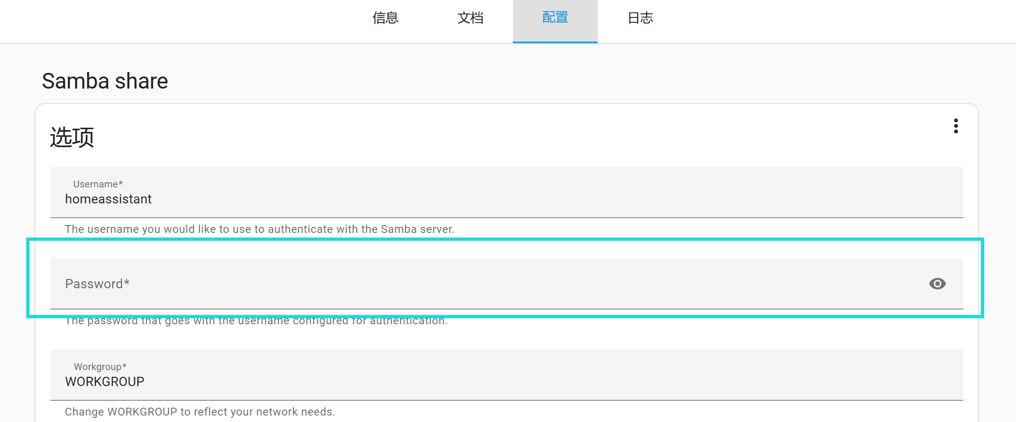Viewport: 1016px width, 422px height.
Task: Click the Workgroup* field label
Action: 100,367
